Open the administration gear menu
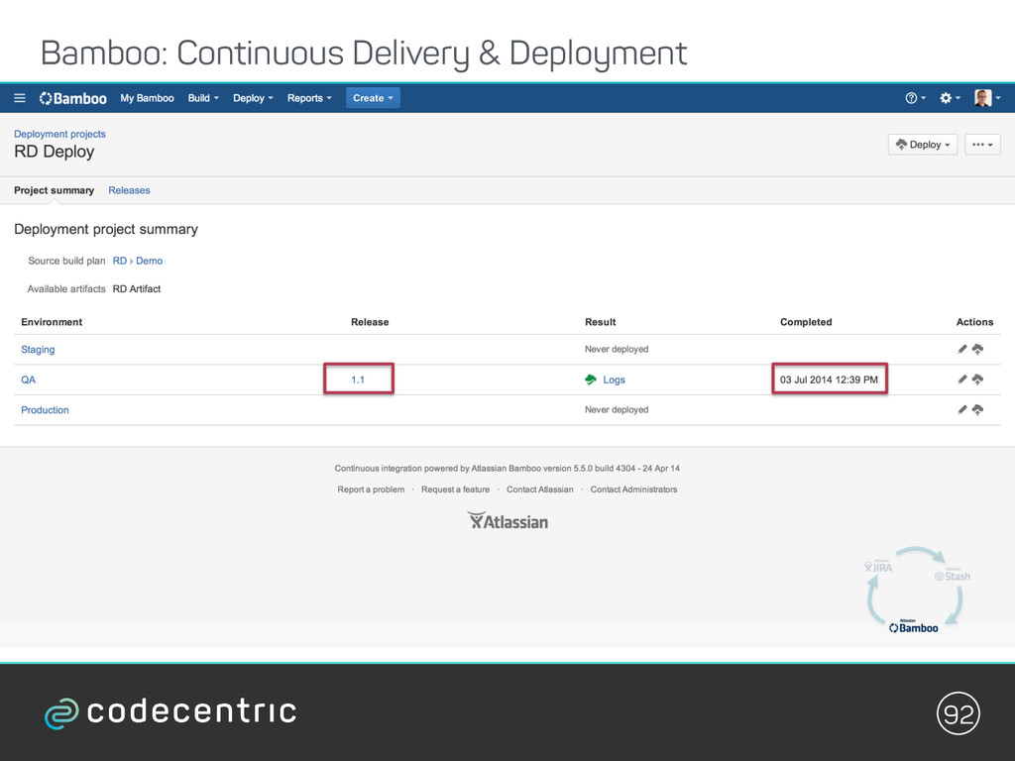This screenshot has height=761, width=1015. click(950, 98)
